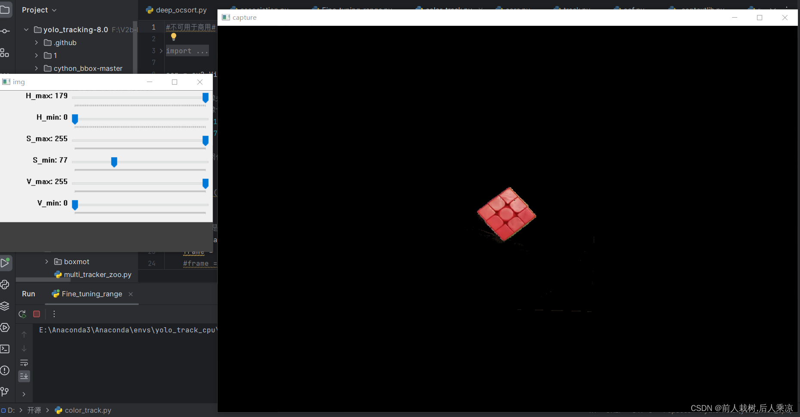Minimize the capture window
The width and height of the screenshot is (800, 417).
(x=735, y=18)
